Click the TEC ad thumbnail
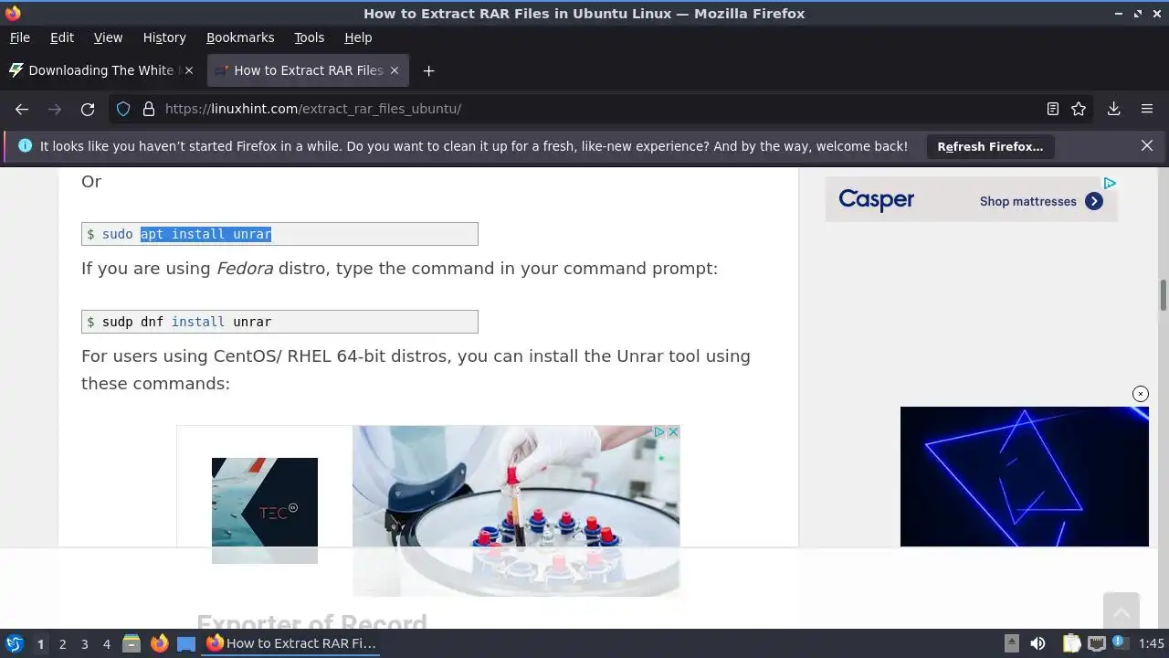 pos(265,510)
